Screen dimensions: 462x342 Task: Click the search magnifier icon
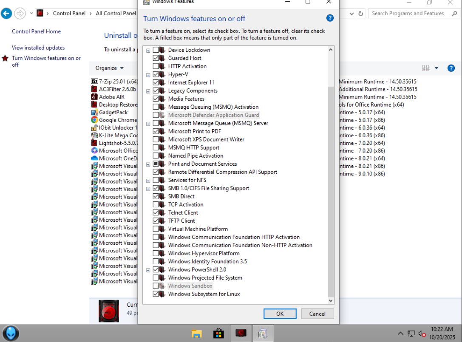coord(455,13)
